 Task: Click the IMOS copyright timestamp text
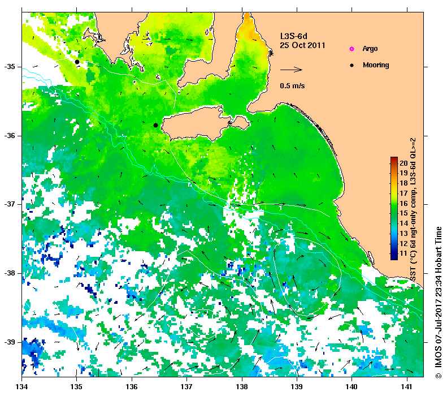click(438, 303)
